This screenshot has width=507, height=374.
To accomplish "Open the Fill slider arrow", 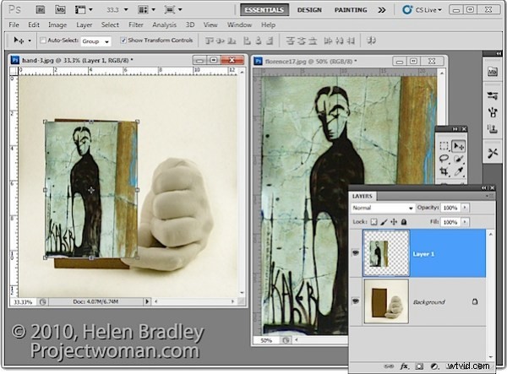I will 465,222.
